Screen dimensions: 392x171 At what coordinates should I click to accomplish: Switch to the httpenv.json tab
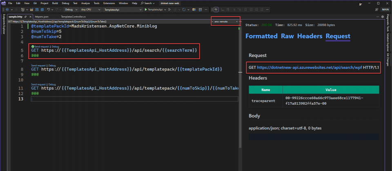[x=42, y=16]
